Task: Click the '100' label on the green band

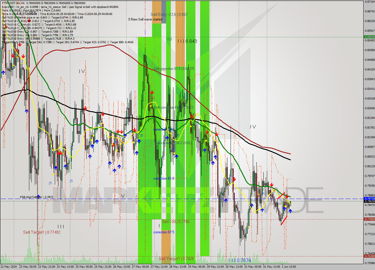Action: click(x=169, y=39)
